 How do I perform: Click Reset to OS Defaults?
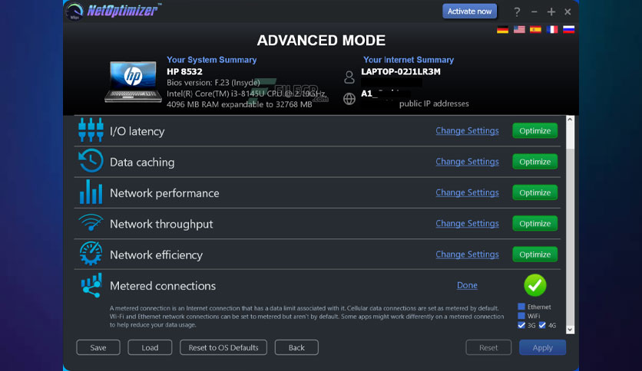click(223, 347)
